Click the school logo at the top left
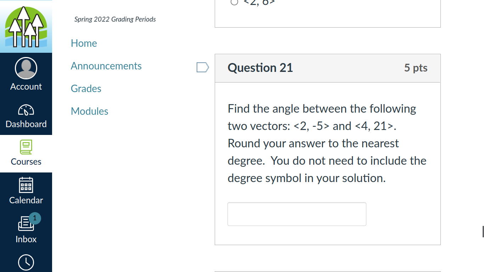The height and width of the screenshot is (272, 484). coord(26,27)
